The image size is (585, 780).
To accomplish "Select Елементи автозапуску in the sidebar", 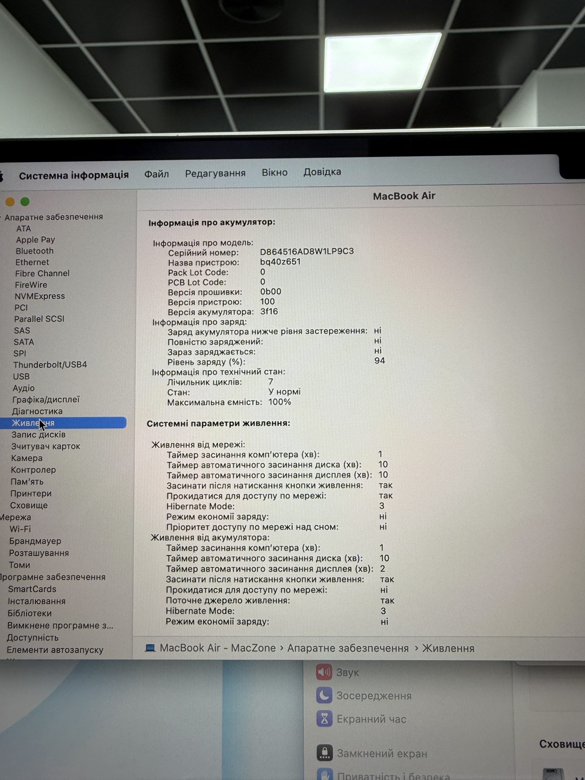I will coord(55,650).
